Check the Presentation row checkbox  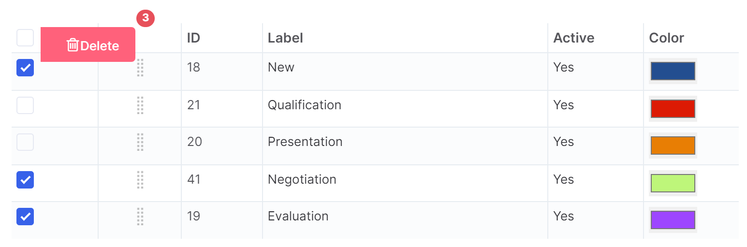25,142
